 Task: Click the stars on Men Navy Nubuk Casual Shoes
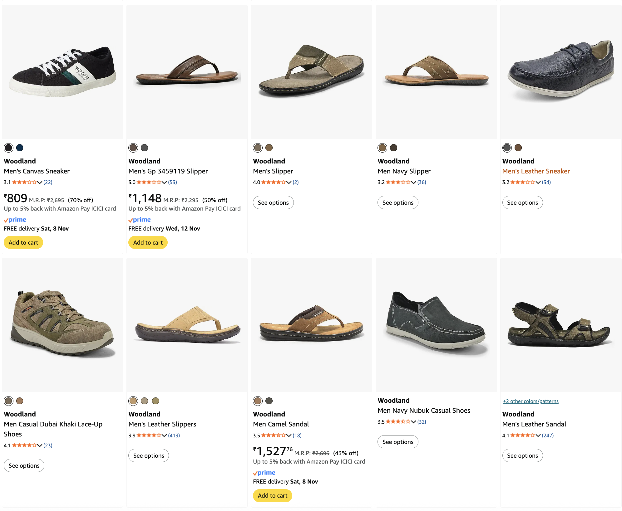(x=398, y=421)
